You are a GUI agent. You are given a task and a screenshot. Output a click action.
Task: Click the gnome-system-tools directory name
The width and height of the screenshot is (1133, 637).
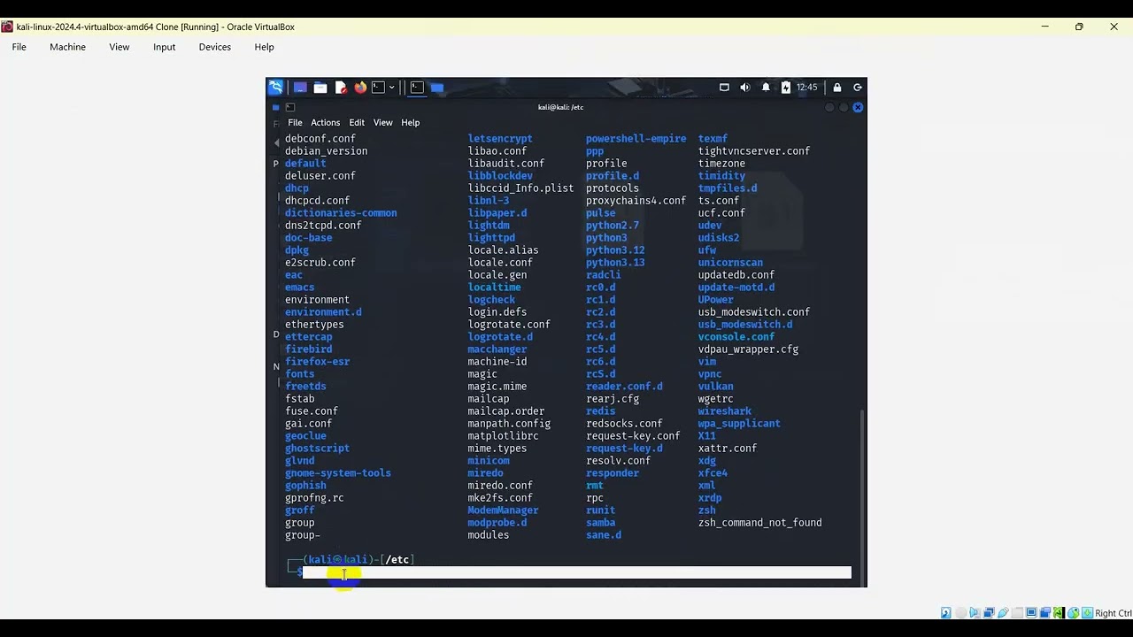[337, 473]
